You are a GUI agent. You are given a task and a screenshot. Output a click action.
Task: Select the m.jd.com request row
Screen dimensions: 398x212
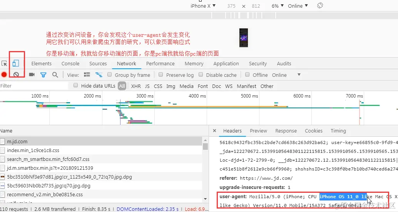pos(102,141)
